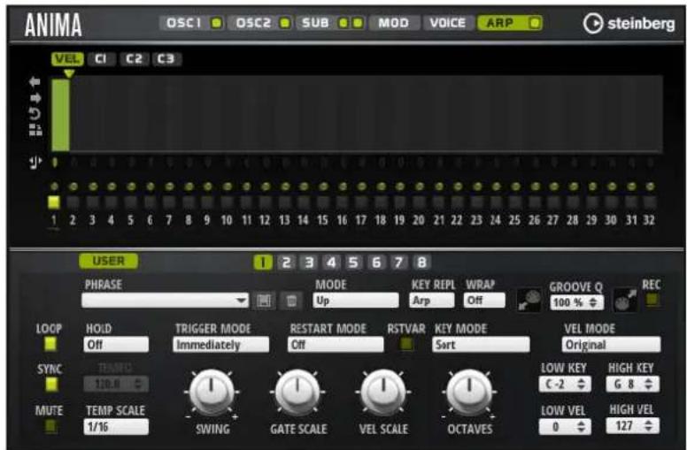Toggle the OSC1 on/off LED

216,23
